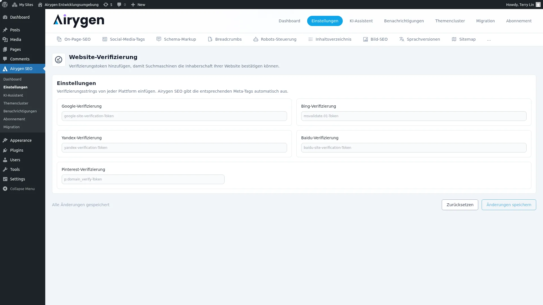Focus the Pinterest-Verifizierung token field
The image size is (543, 305).
(x=143, y=179)
